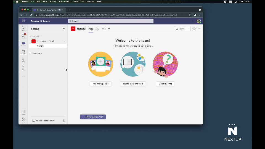Image resolution: width=265 pixels, height=149 pixels.
Task: Click Add more people button
Action: [x=100, y=84]
